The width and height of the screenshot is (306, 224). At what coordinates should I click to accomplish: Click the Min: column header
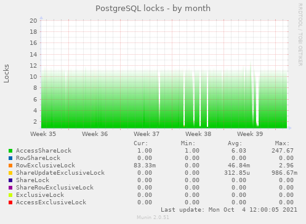(188, 143)
